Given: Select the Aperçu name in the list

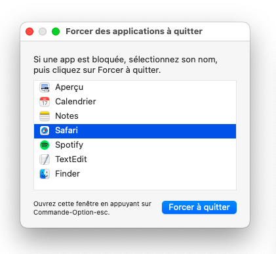Looking at the screenshot, I should (x=69, y=87).
